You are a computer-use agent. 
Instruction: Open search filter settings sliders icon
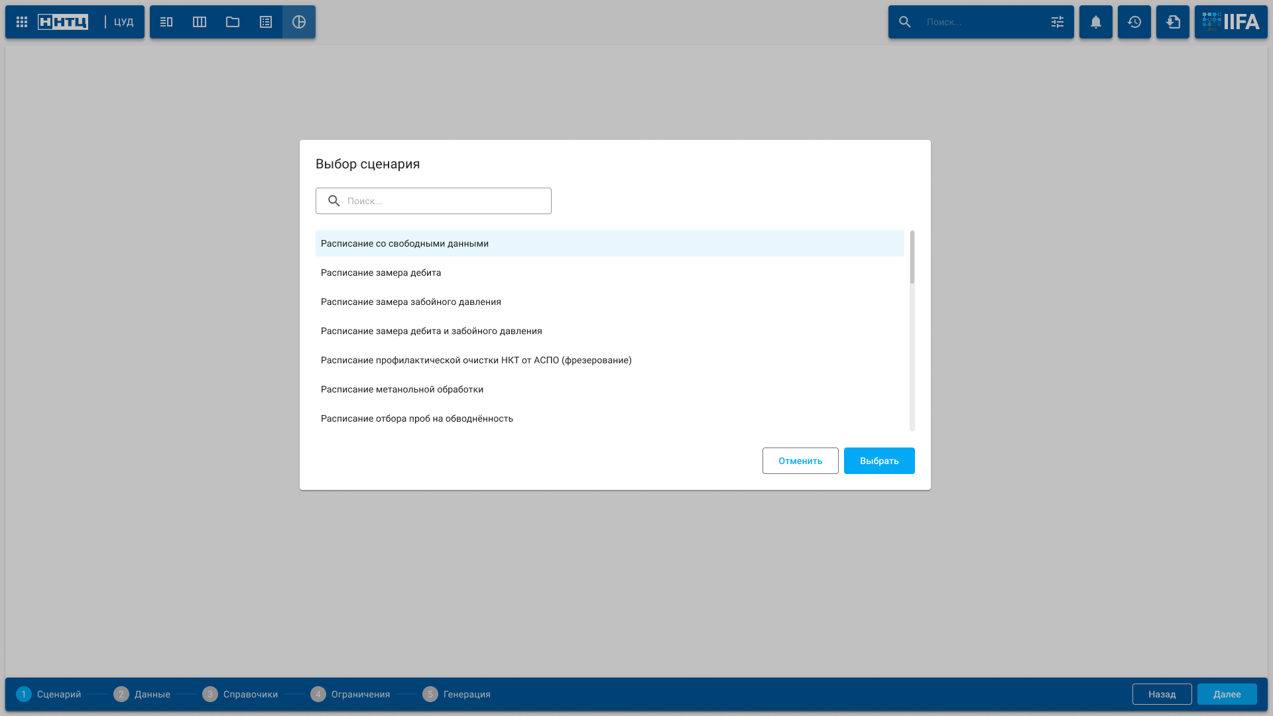(x=1058, y=22)
